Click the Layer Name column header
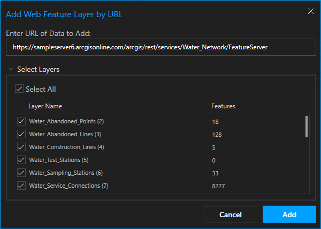This screenshot has width=321, height=229. click(x=45, y=106)
